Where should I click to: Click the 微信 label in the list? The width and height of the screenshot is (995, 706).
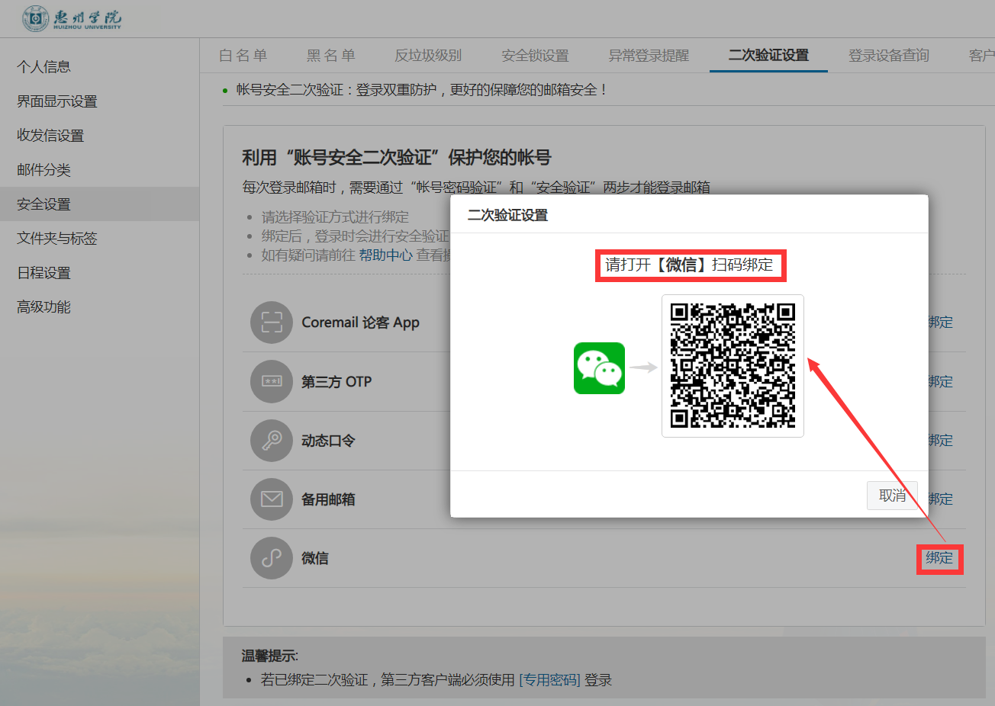tap(314, 558)
